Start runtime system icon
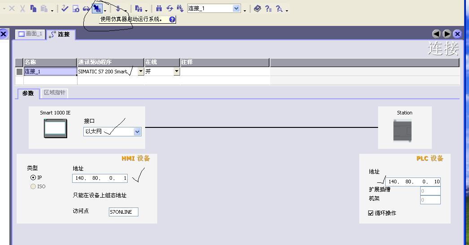This screenshot has width=469, height=245. 76,8
